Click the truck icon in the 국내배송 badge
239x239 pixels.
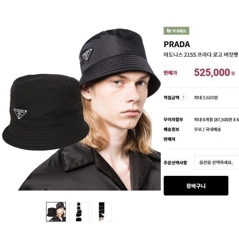point(169,31)
